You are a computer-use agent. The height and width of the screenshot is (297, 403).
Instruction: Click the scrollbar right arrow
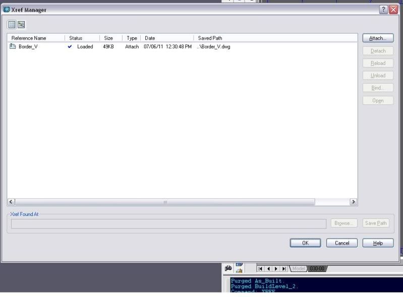pyautogui.click(x=354, y=202)
